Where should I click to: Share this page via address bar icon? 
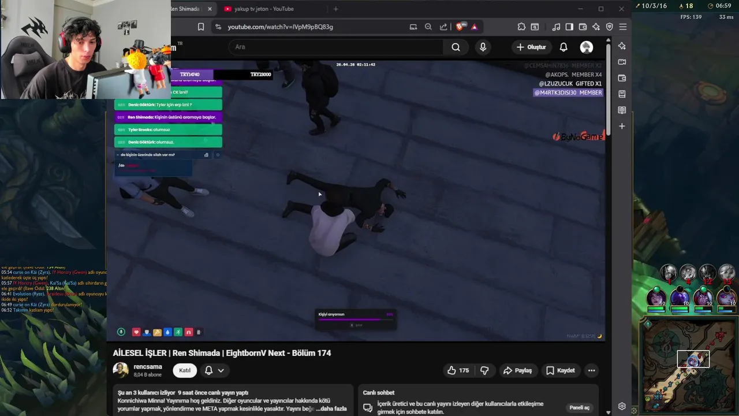(443, 27)
